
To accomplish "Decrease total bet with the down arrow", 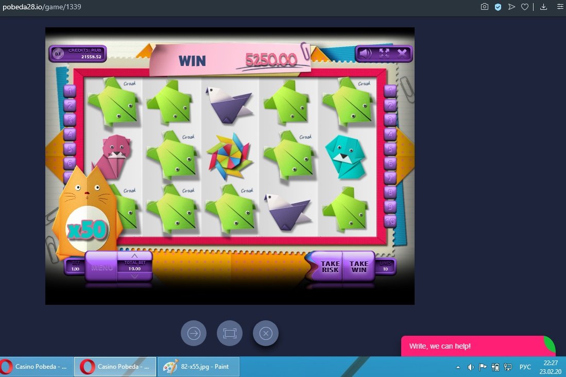I will point(134,276).
